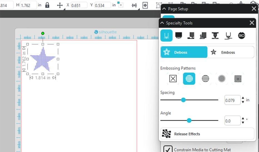
Task: Collapse the Page Setup panel
Action: tap(165, 9)
